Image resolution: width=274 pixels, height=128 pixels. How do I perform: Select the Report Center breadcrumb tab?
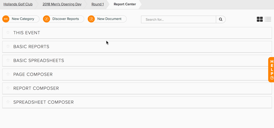[125, 4]
